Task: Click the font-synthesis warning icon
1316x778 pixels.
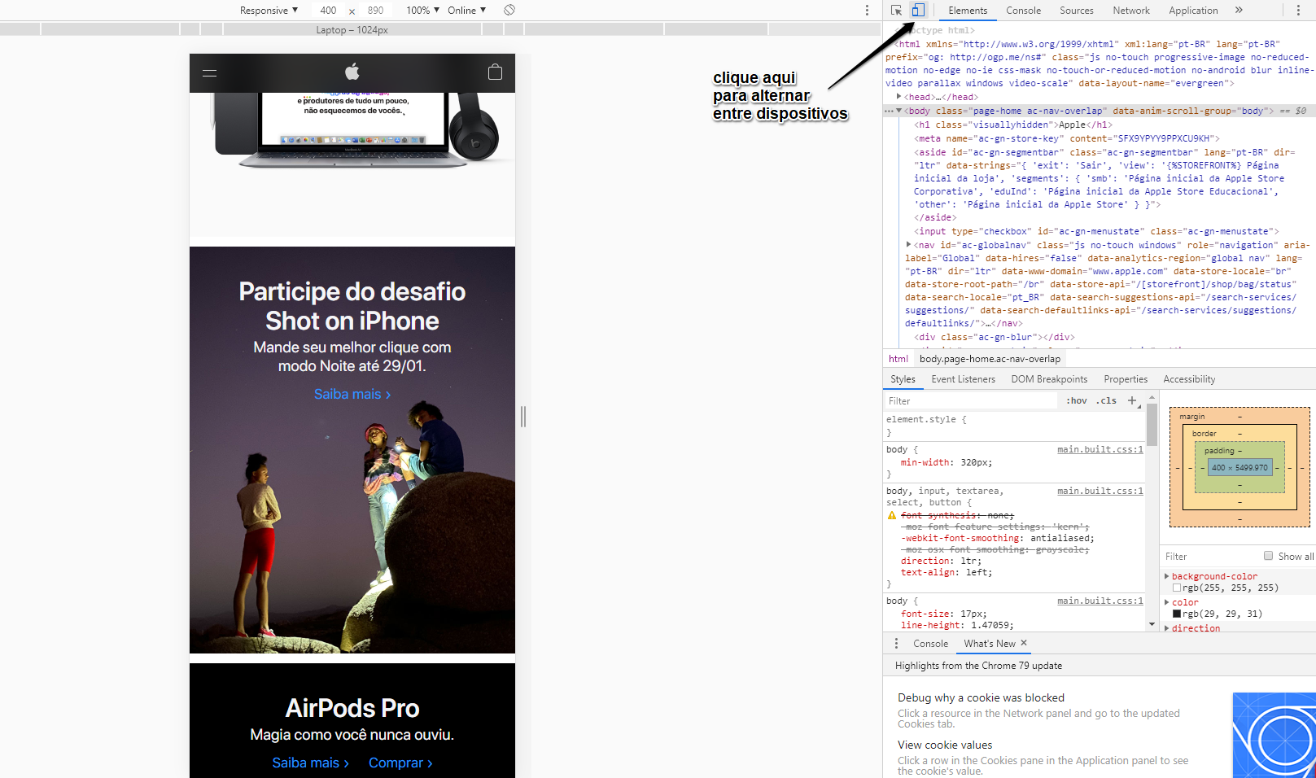Action: 892,516
